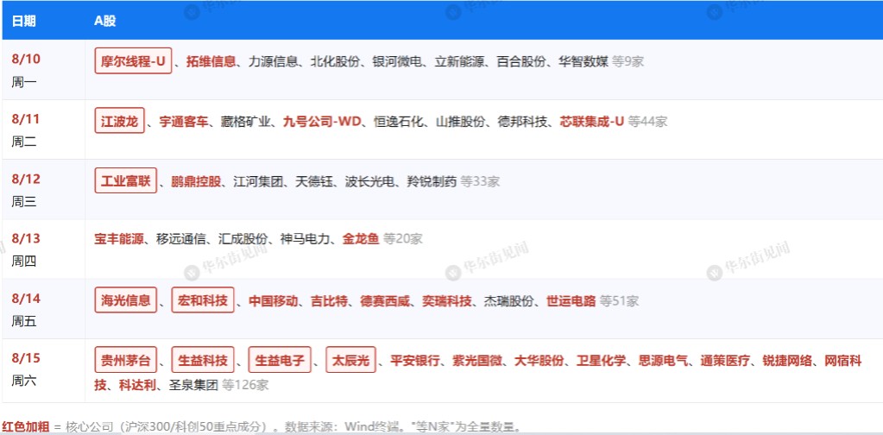Image resolution: width=883 pixels, height=435 pixels.
Task: Click 波长光电 stock name
Action: point(369,182)
